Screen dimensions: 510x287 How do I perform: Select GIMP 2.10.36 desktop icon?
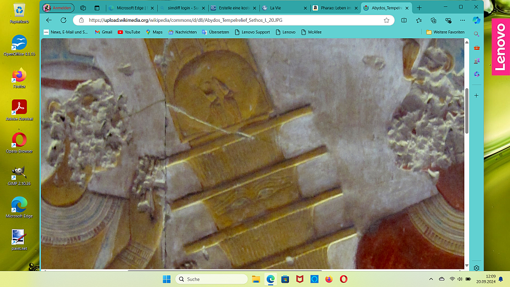pos(19,175)
